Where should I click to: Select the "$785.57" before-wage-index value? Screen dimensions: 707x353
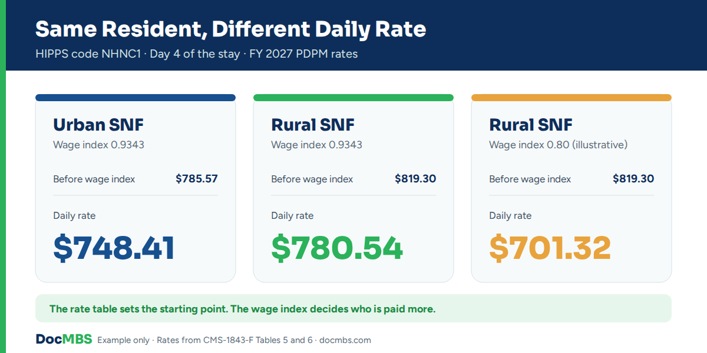tap(197, 179)
